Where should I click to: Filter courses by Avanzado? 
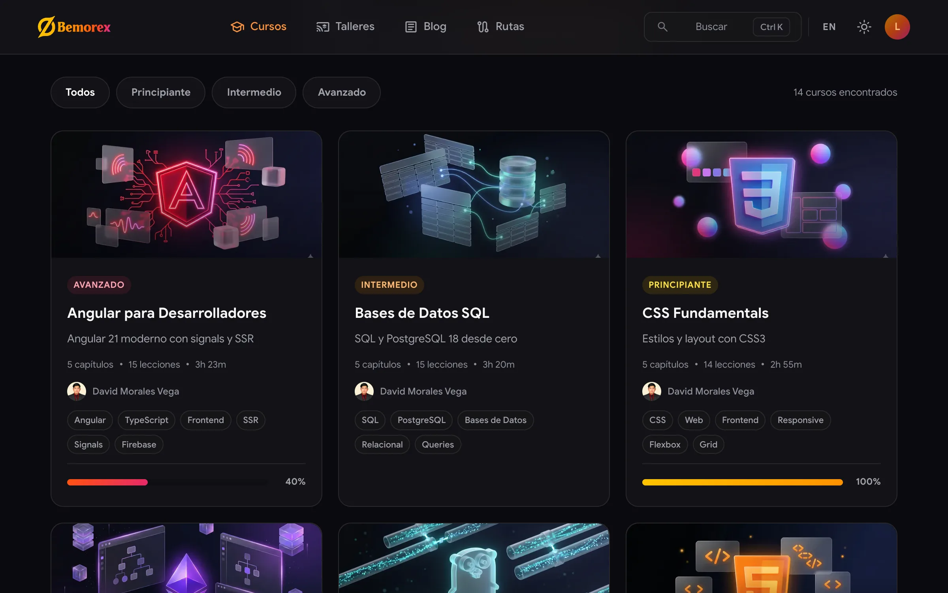(x=342, y=92)
